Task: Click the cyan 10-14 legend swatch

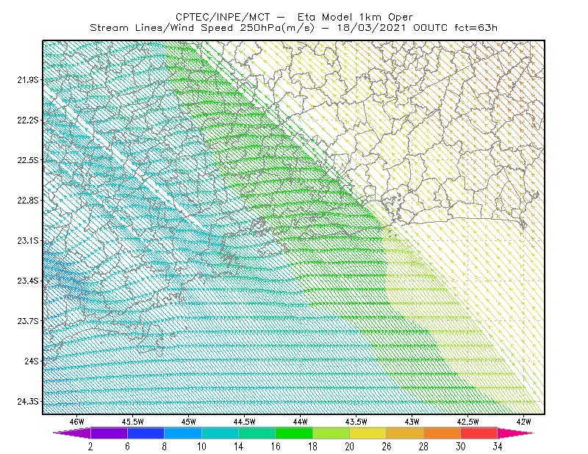Action: point(220,433)
